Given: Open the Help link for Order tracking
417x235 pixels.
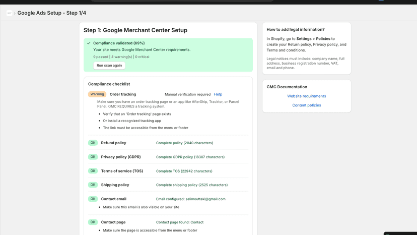Looking at the screenshot, I should click(x=218, y=94).
